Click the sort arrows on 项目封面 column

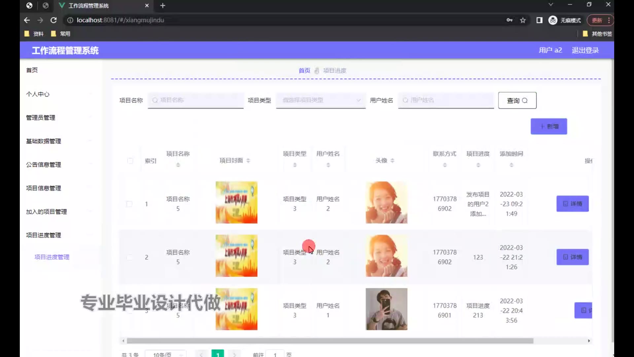248,161
